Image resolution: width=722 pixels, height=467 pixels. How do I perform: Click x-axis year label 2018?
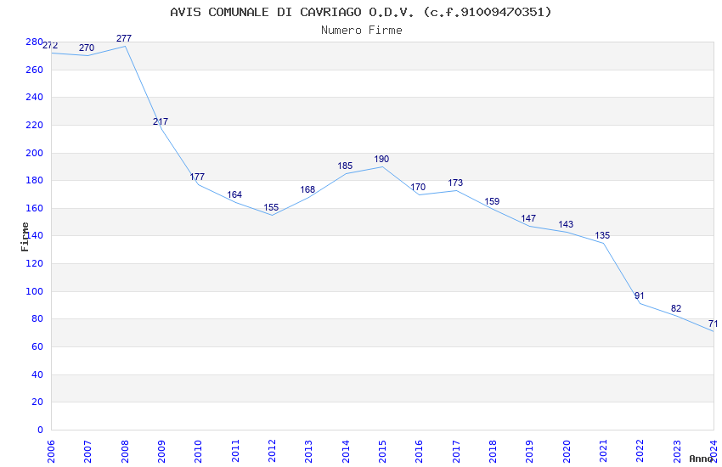[x=493, y=452]
